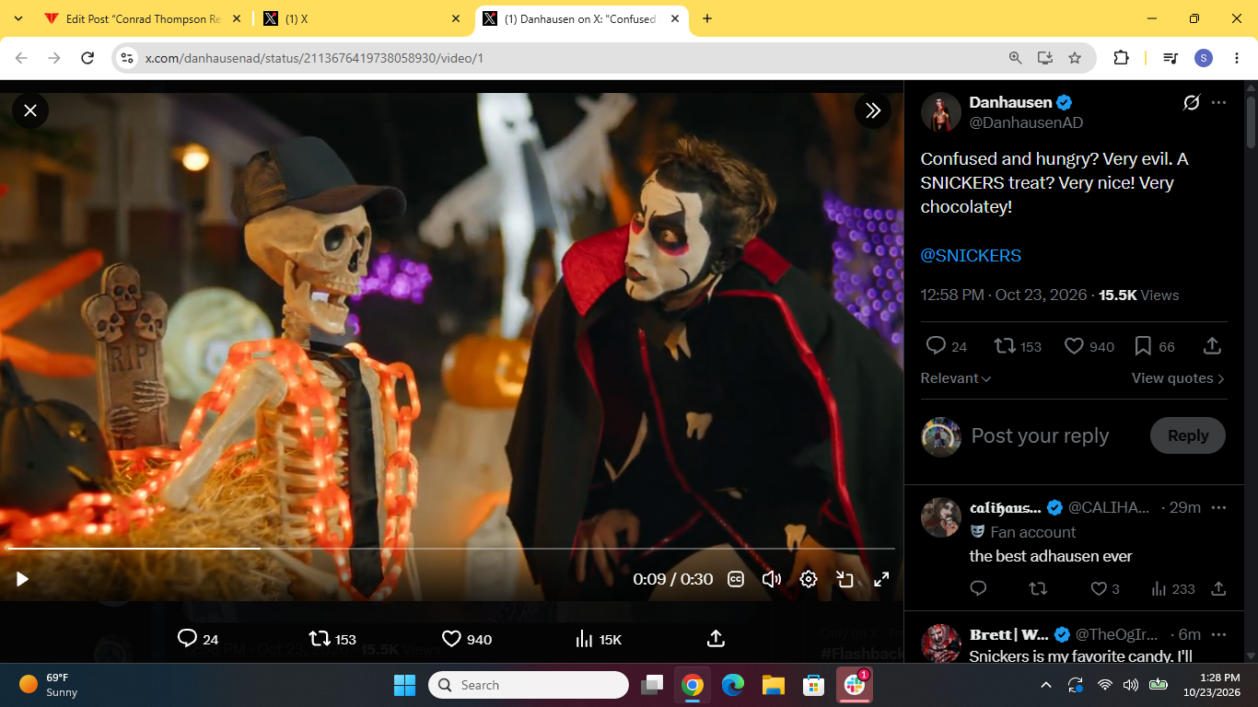Reply icon showing 24 under video
Screen dimensions: 1258x707
pos(198,639)
